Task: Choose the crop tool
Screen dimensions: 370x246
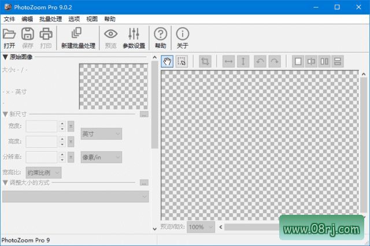Action: [205, 61]
